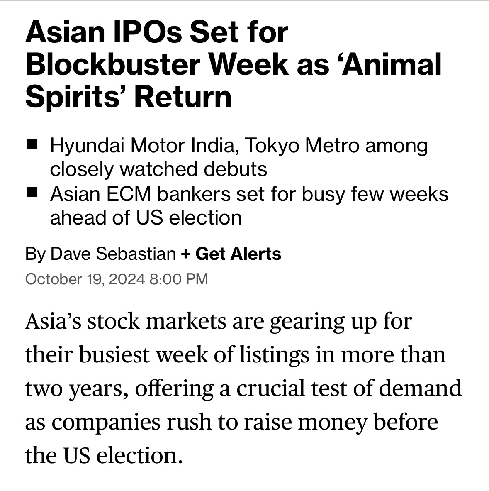
Task: Click author name Dave Sebastian
Action: coord(113,254)
